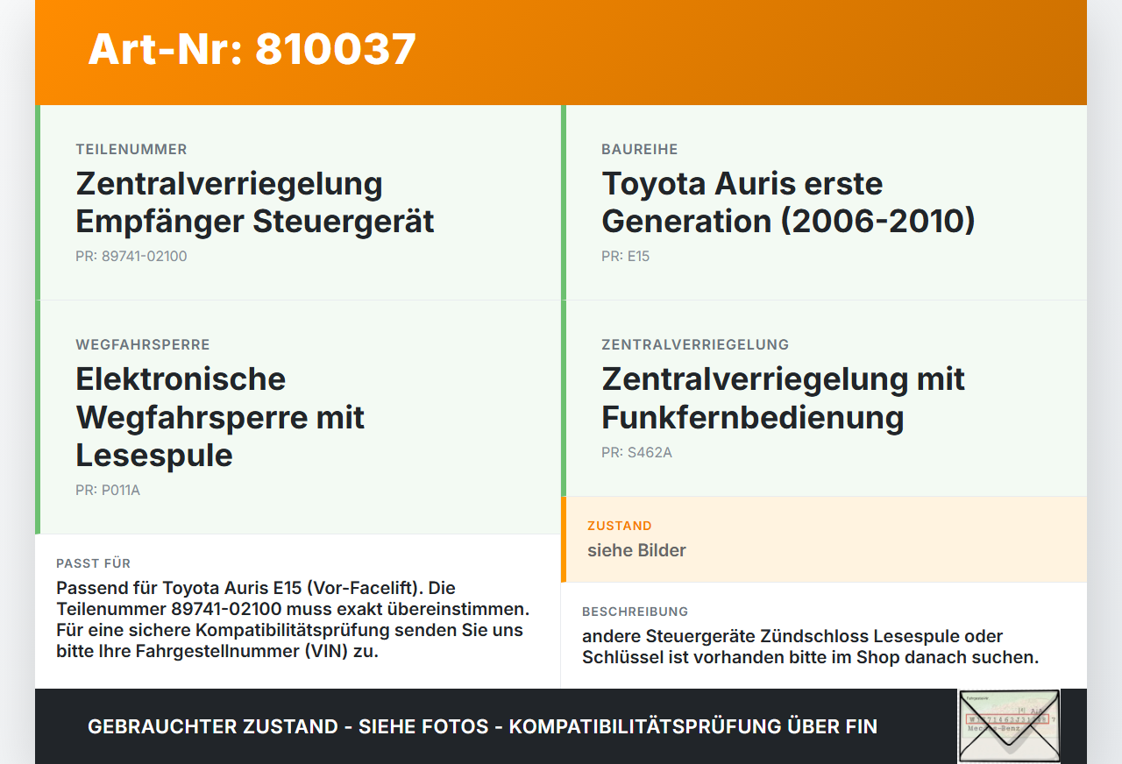Click the ZENTRALVERRIEGELUNG label
1122x764 pixels.
pos(695,345)
